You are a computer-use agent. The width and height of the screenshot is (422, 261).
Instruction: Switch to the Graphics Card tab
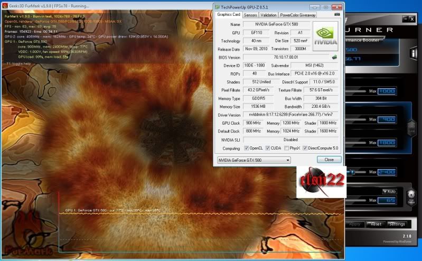(x=229, y=15)
